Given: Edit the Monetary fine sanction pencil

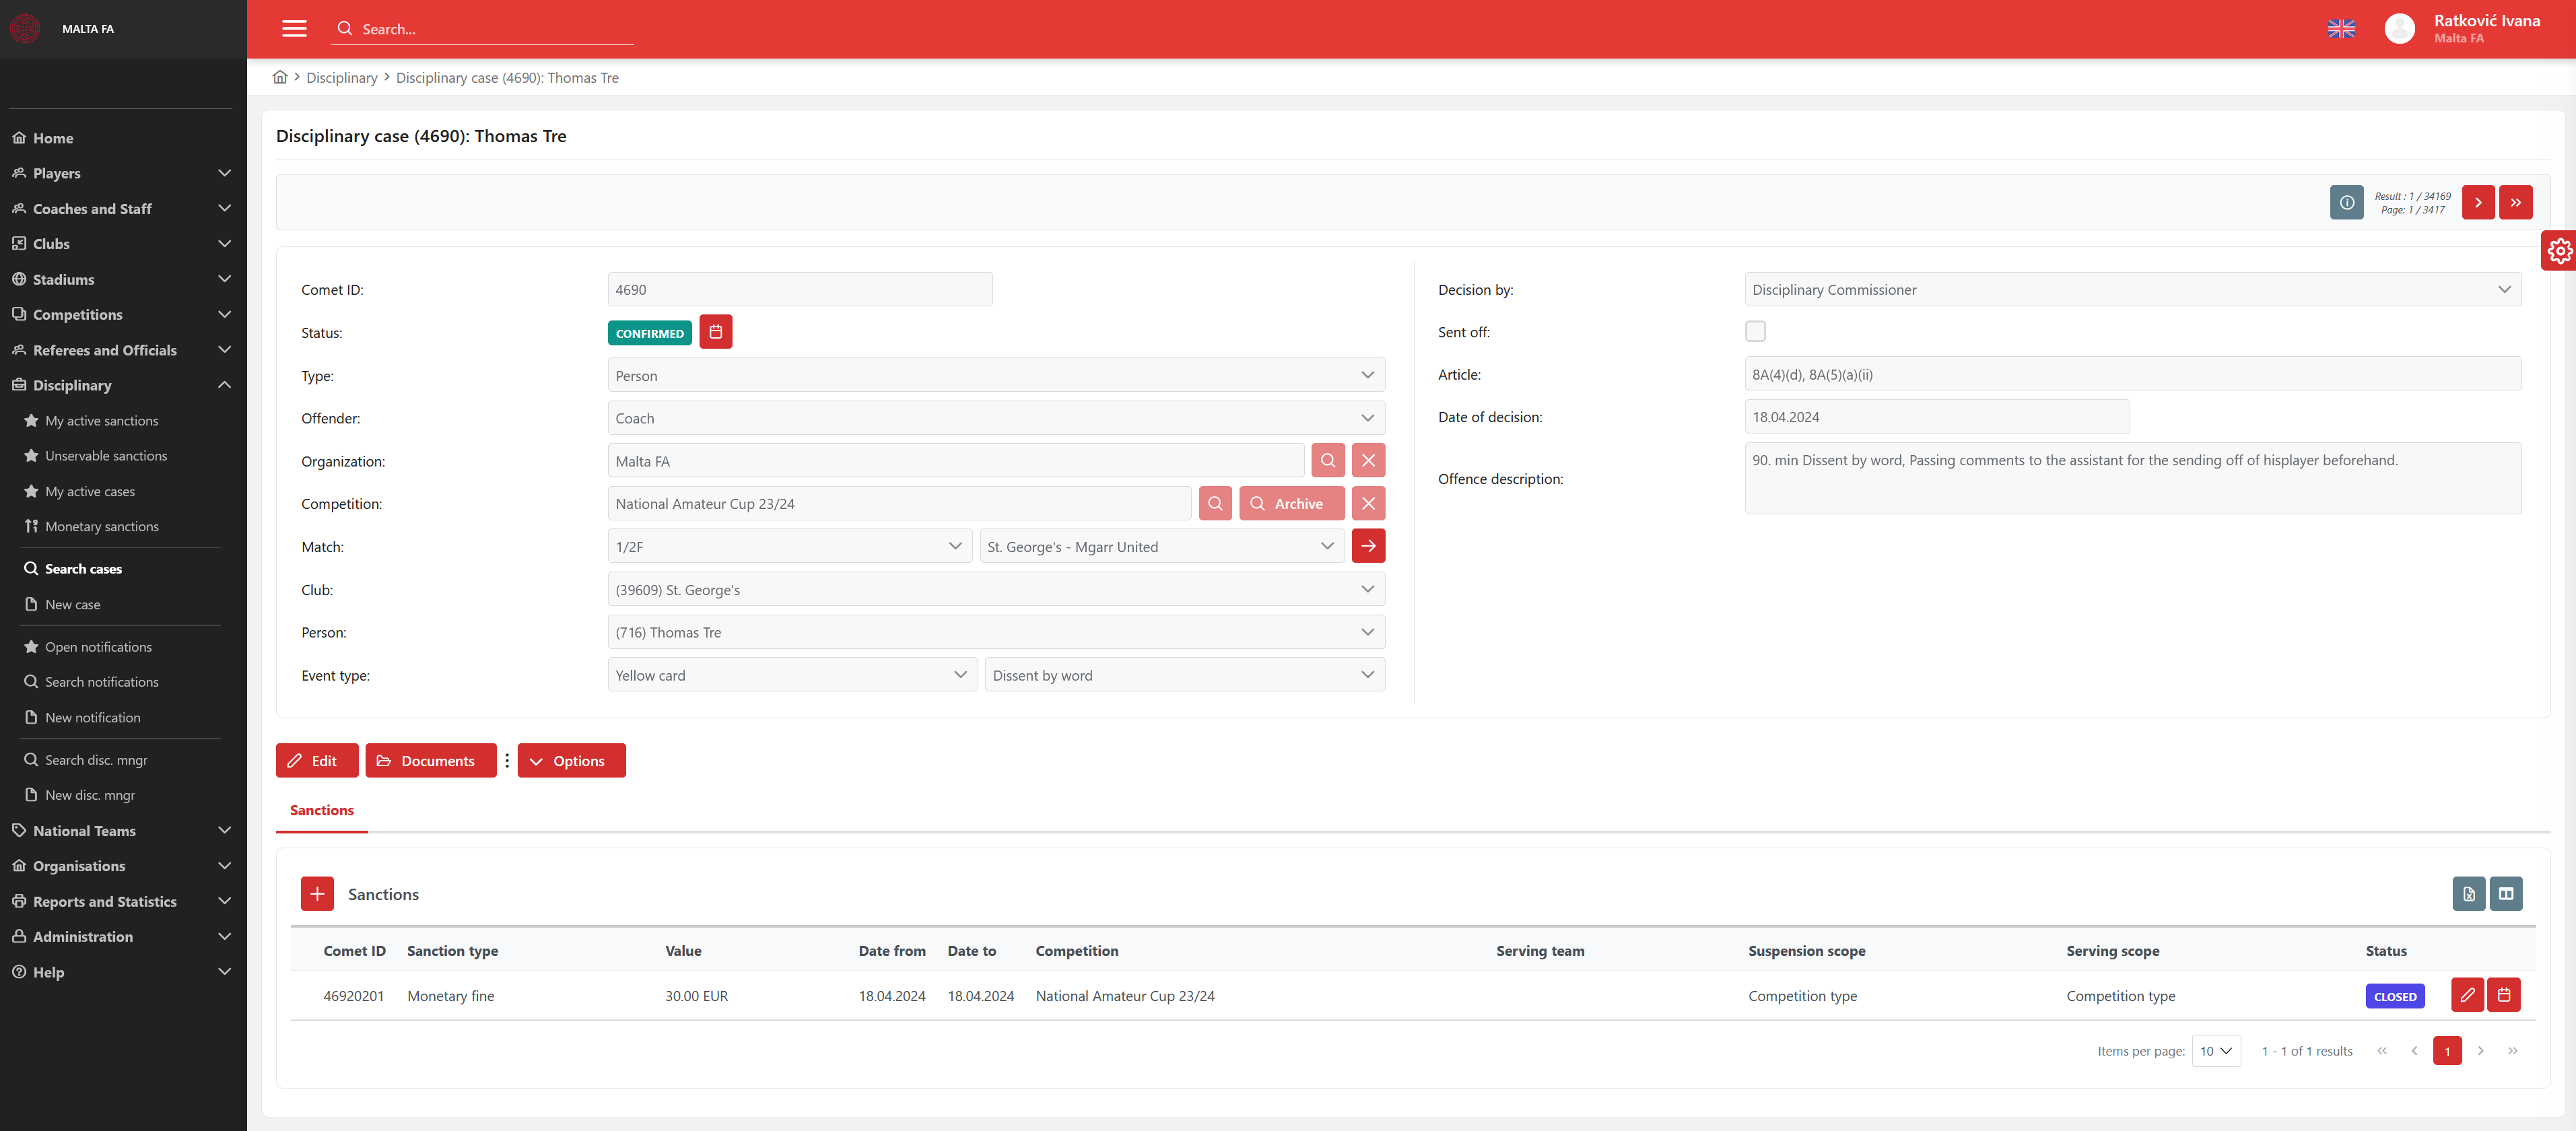Looking at the screenshot, I should (2467, 996).
